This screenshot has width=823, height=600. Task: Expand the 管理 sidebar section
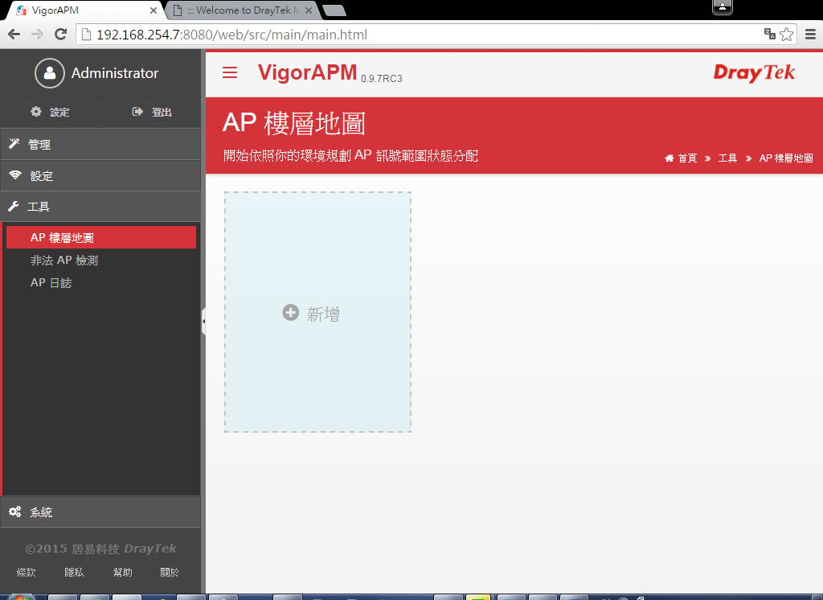coord(100,145)
